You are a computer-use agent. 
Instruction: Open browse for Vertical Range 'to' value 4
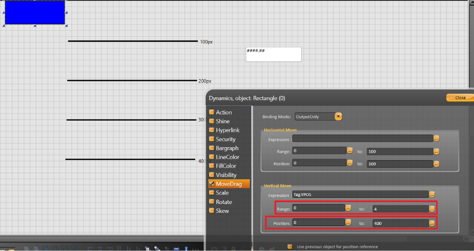[x=432, y=209]
